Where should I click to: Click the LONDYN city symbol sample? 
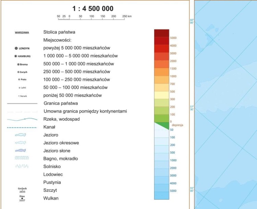[22, 48]
